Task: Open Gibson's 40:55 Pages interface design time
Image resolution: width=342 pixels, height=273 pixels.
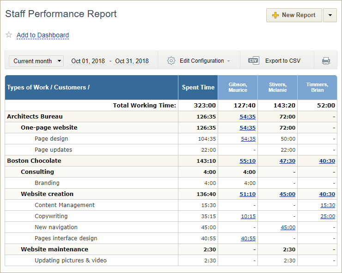Action: pyautogui.click(x=248, y=238)
